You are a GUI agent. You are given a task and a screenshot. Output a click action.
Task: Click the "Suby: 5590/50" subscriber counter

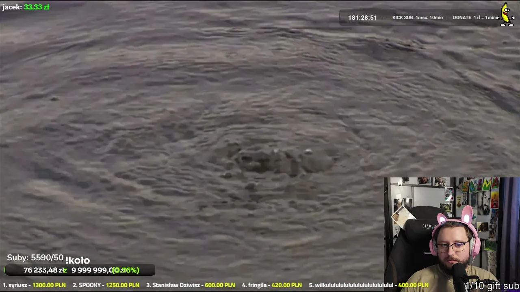(x=35, y=258)
